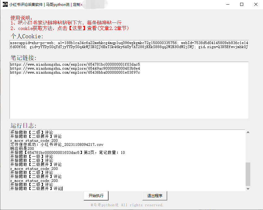Maximize the application window

point(242,5)
